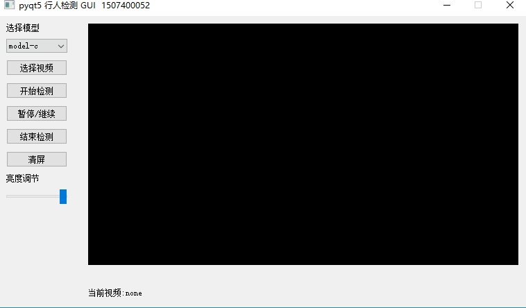This screenshot has height=308, width=526.
Task: Click the brightness slider blue handle
Action: (63, 196)
